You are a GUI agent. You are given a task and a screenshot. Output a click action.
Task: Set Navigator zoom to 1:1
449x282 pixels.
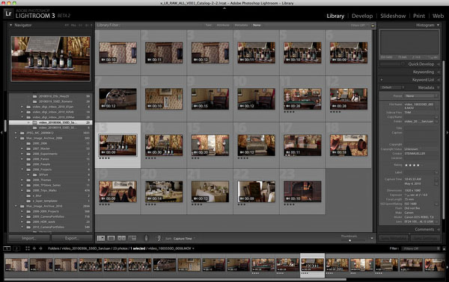pos(81,25)
